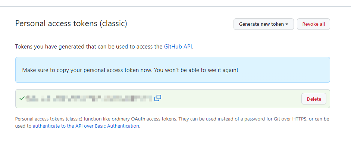This screenshot has width=351, height=147.
Task: Select the blurred token string
Action: point(89,98)
